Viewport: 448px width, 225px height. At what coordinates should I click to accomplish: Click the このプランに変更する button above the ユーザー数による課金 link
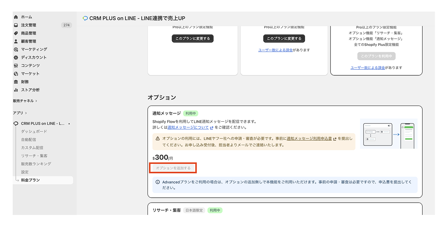tap(284, 38)
